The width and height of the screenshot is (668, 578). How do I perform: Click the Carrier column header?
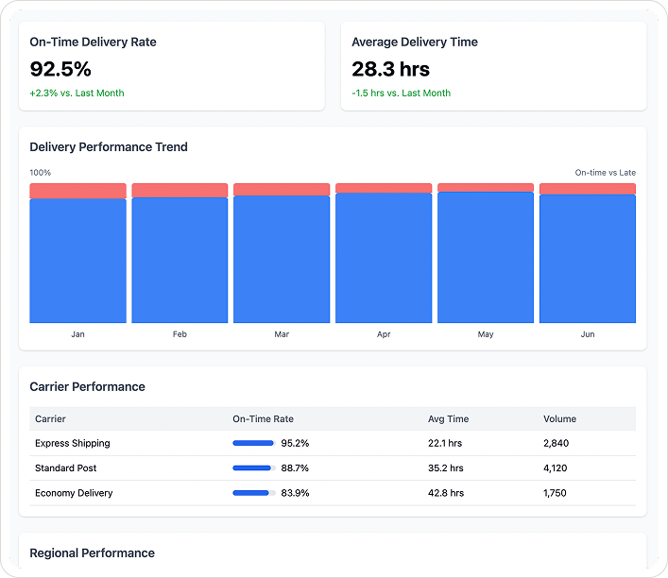click(50, 418)
